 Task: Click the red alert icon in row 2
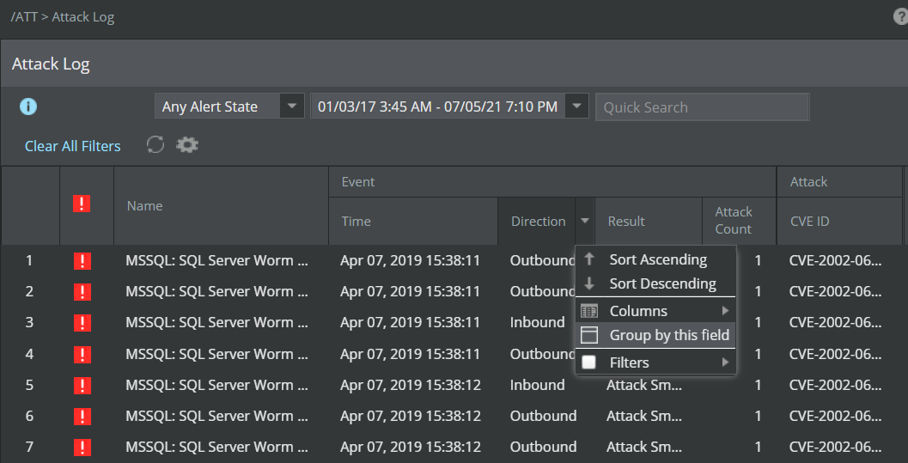tap(82, 292)
